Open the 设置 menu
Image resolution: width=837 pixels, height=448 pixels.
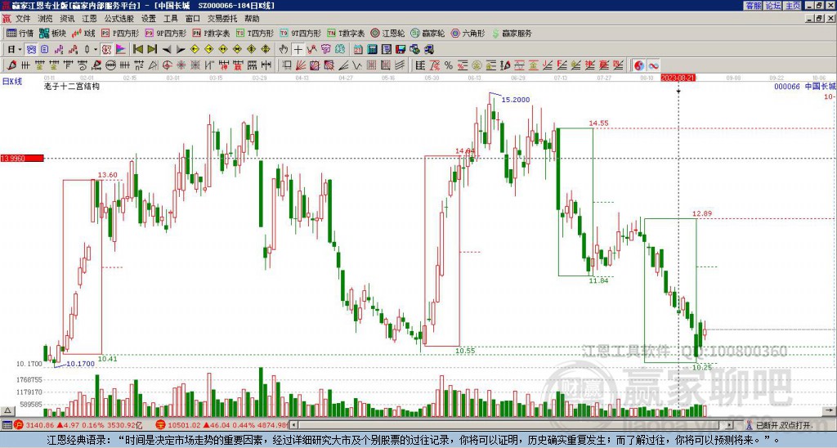(149, 19)
